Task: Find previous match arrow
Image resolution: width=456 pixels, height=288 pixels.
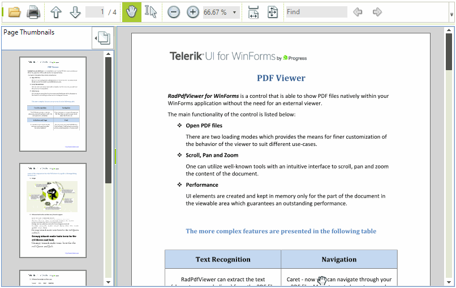Action: click(x=358, y=12)
